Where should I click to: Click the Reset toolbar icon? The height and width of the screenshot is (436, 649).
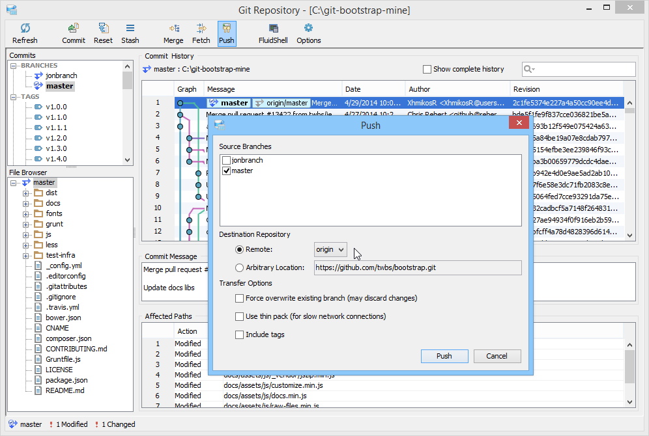tap(103, 33)
